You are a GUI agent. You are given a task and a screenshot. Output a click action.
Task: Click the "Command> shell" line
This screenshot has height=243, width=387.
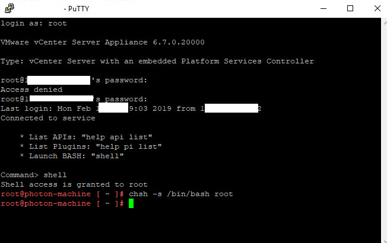pos(34,175)
